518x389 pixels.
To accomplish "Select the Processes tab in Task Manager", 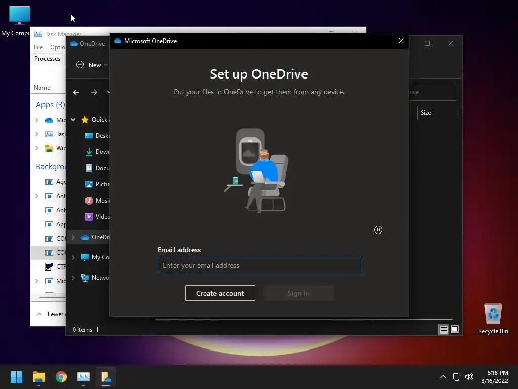I will tap(47, 59).
